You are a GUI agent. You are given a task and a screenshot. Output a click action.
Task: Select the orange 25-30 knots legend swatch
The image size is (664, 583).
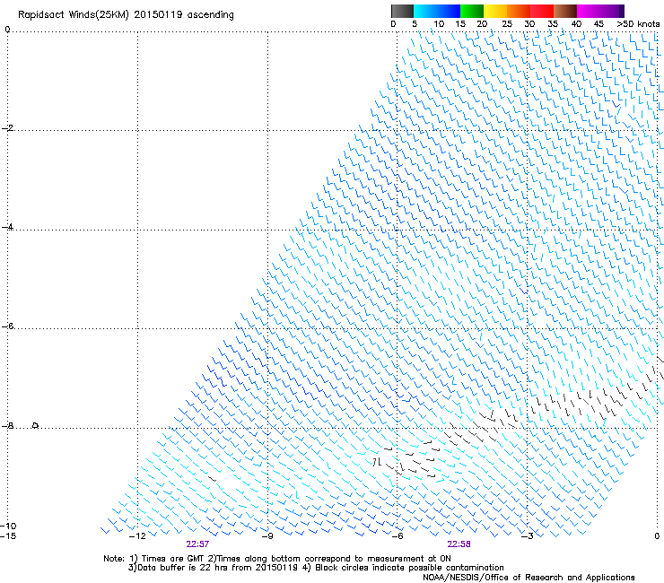[x=519, y=11]
